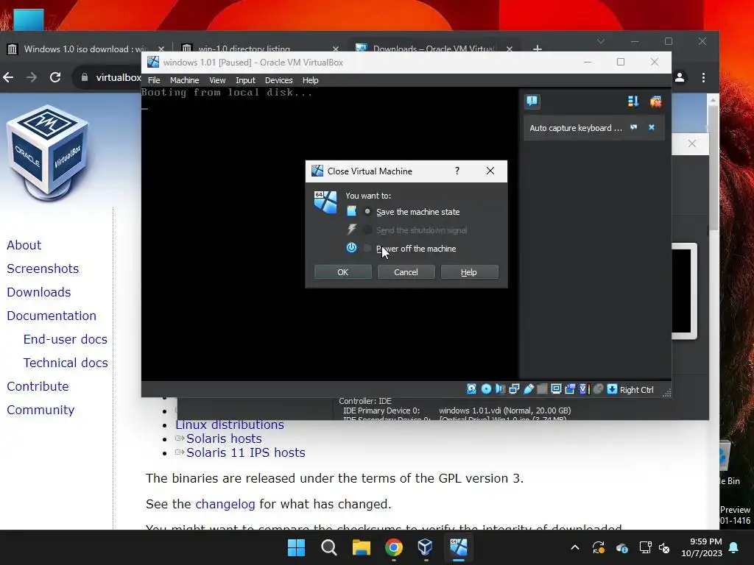Click End-user docs link
This screenshot has width=754, height=565.
(x=66, y=339)
